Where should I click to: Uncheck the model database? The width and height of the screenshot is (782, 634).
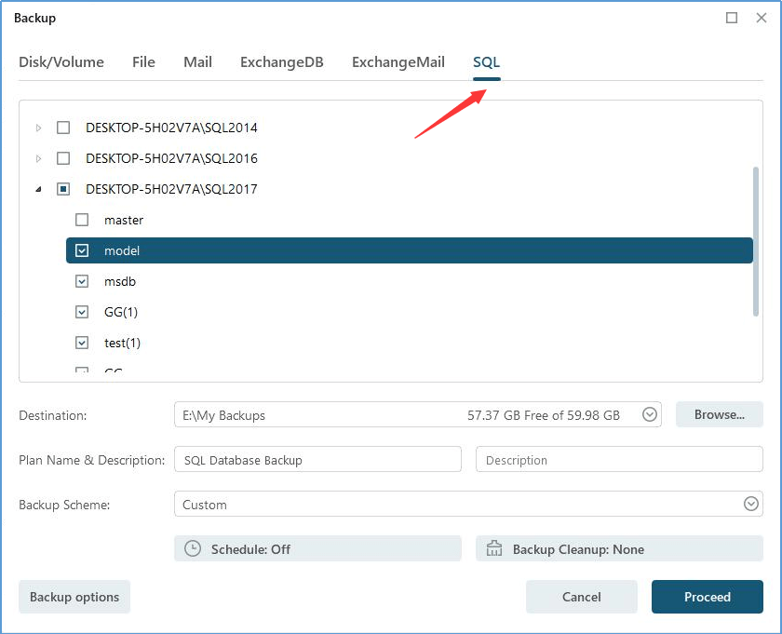(81, 250)
